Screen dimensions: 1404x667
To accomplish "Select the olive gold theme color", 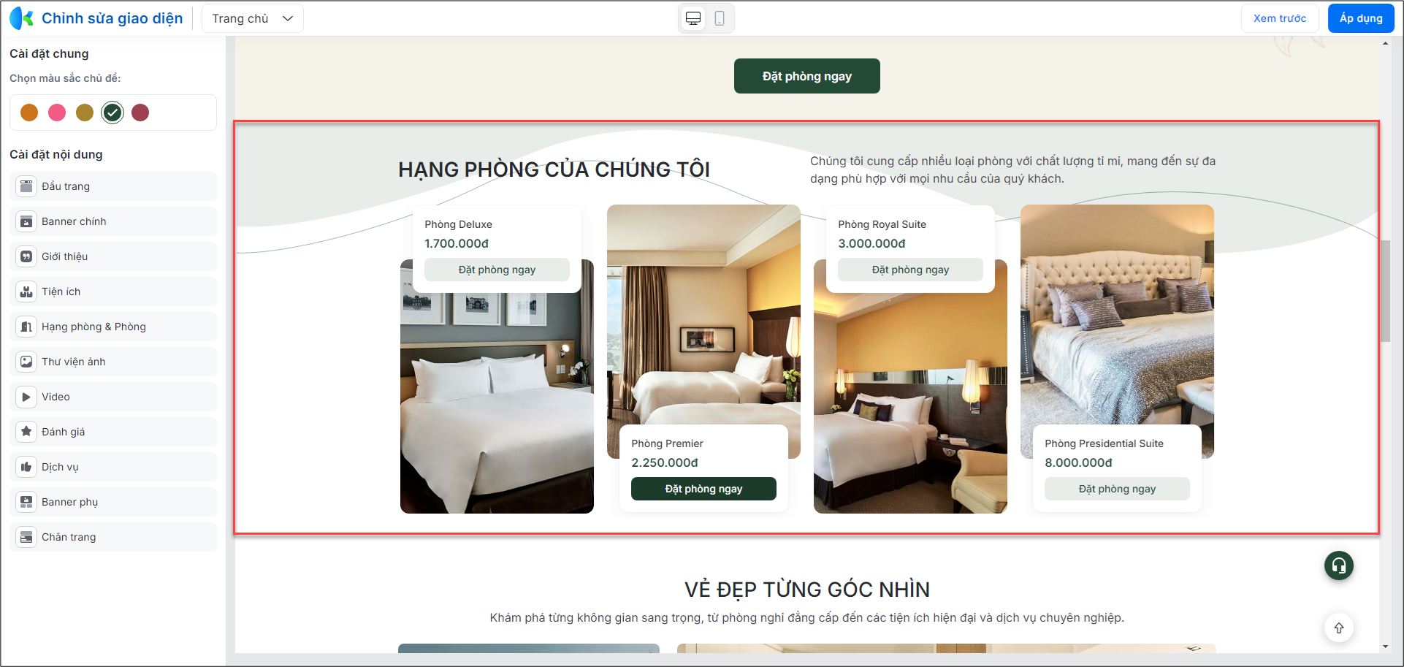I will [x=85, y=113].
